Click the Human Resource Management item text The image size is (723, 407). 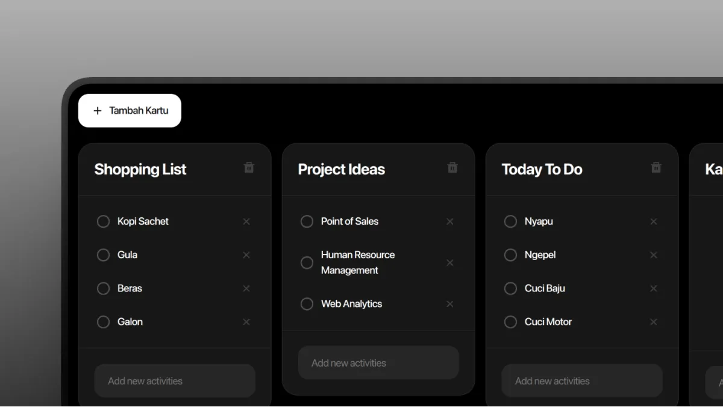[358, 263]
